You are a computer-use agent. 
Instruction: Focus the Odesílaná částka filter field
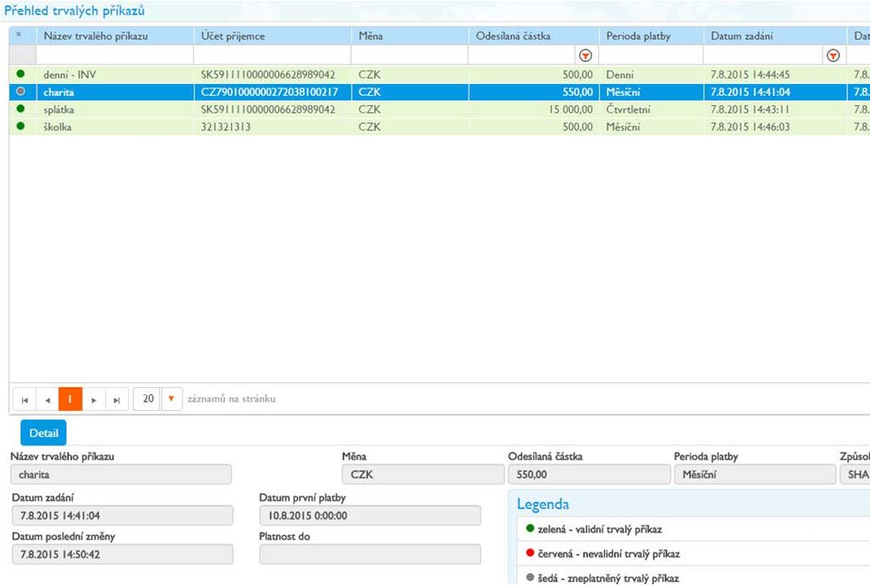click(x=522, y=55)
